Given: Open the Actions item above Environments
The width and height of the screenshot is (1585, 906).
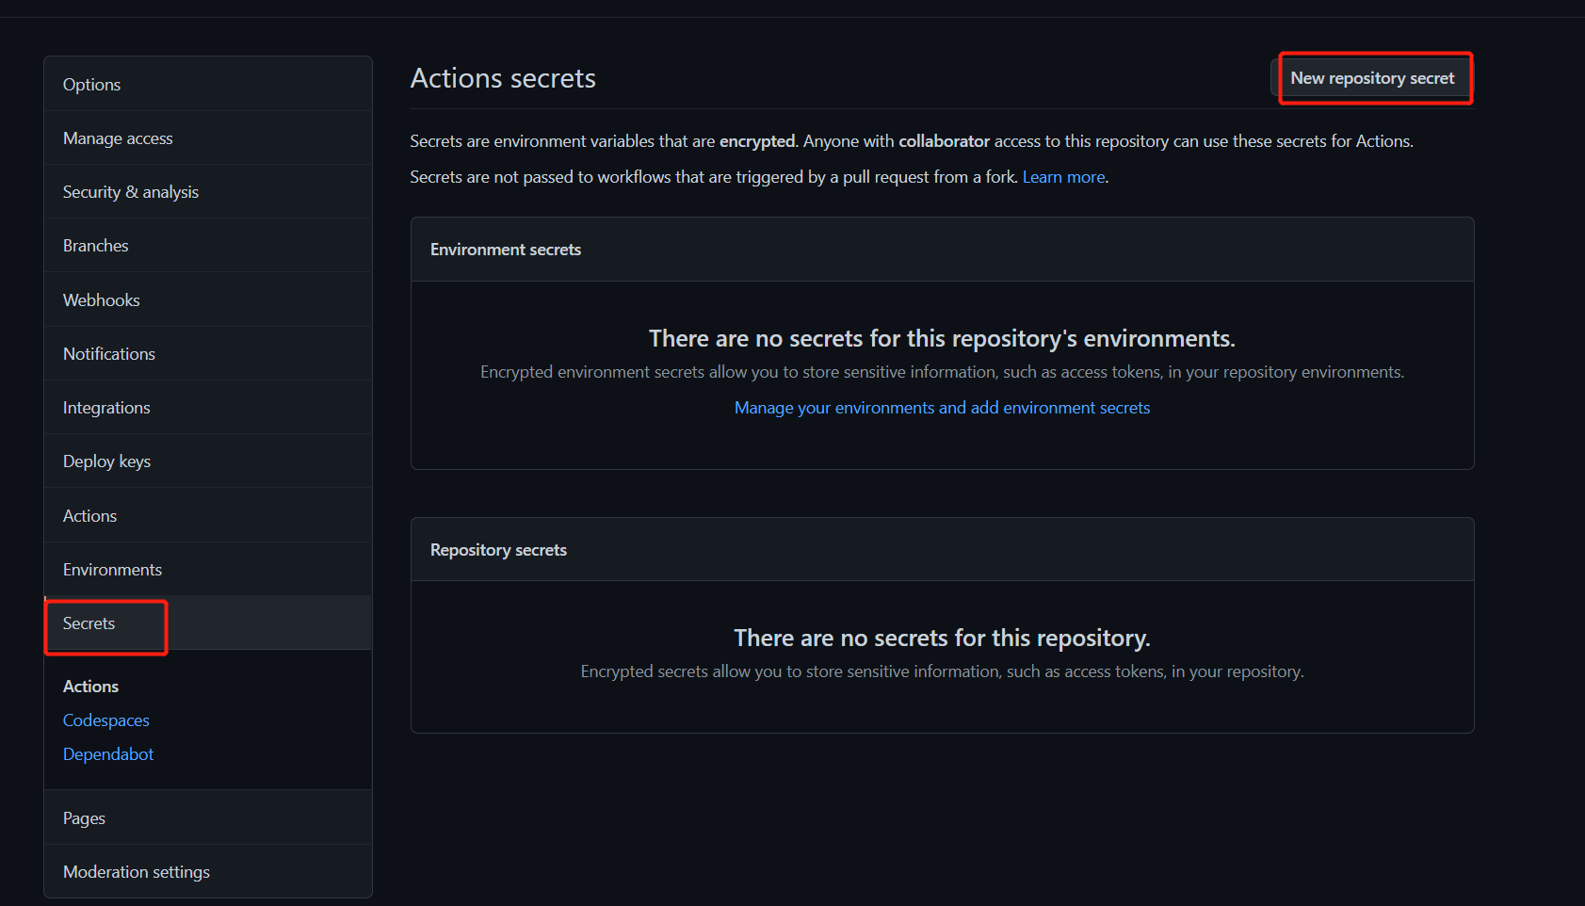Looking at the screenshot, I should click(x=90, y=516).
